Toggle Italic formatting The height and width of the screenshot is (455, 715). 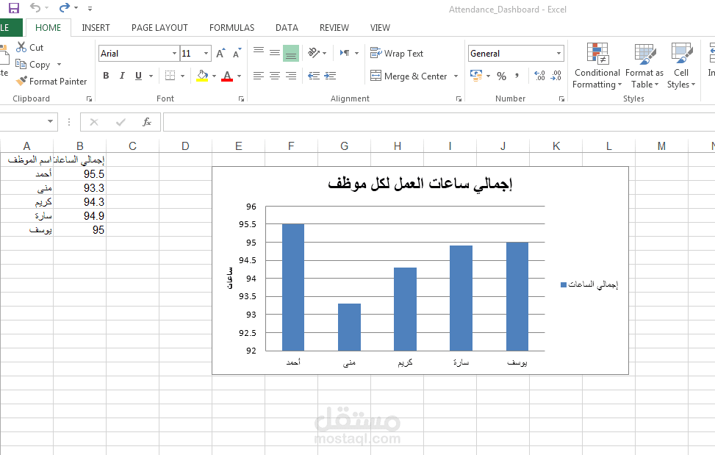point(122,76)
